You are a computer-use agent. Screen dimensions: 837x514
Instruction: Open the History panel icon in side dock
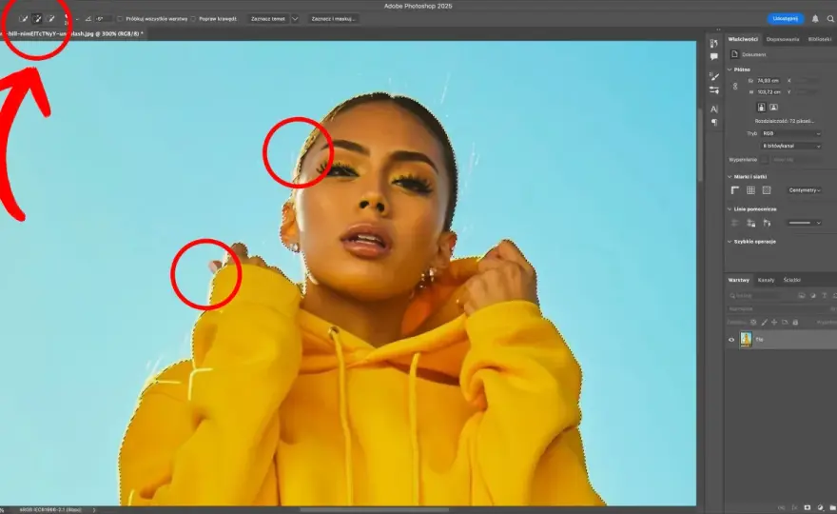714,43
